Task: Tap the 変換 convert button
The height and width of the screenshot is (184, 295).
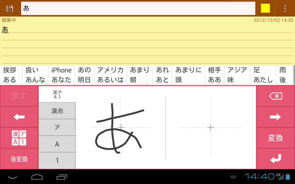Action: click(275, 138)
